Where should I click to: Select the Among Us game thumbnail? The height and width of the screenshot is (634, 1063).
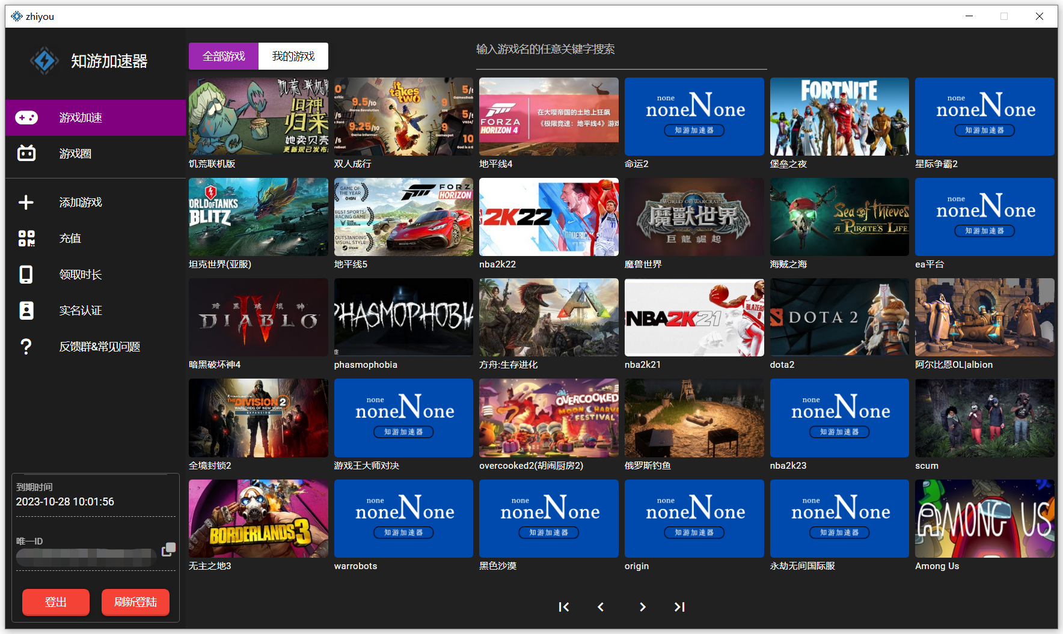pyautogui.click(x=985, y=519)
